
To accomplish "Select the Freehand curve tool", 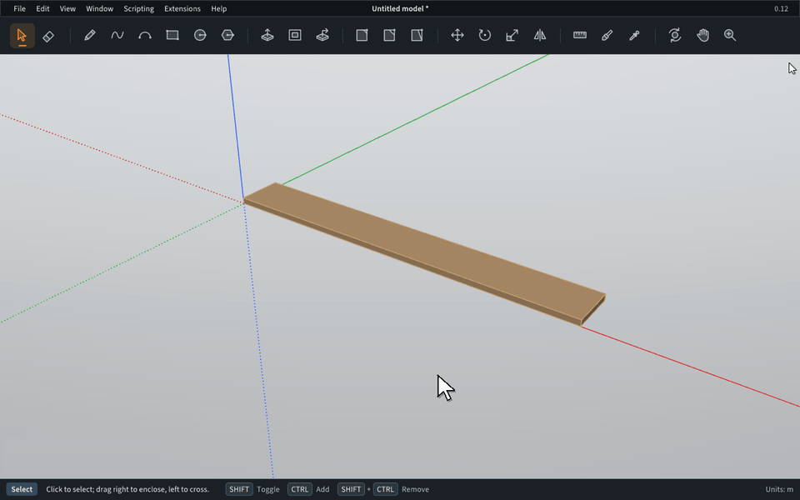I will tap(117, 35).
